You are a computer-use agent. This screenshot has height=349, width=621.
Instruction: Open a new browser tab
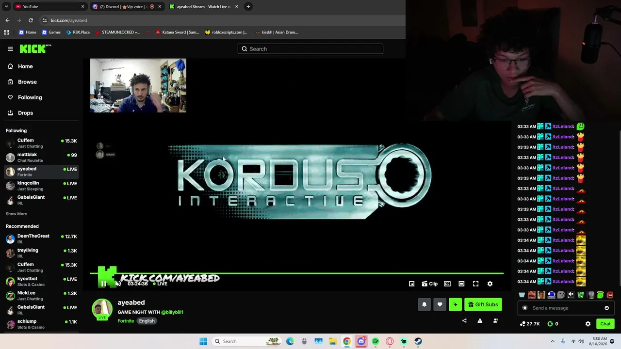click(x=248, y=6)
